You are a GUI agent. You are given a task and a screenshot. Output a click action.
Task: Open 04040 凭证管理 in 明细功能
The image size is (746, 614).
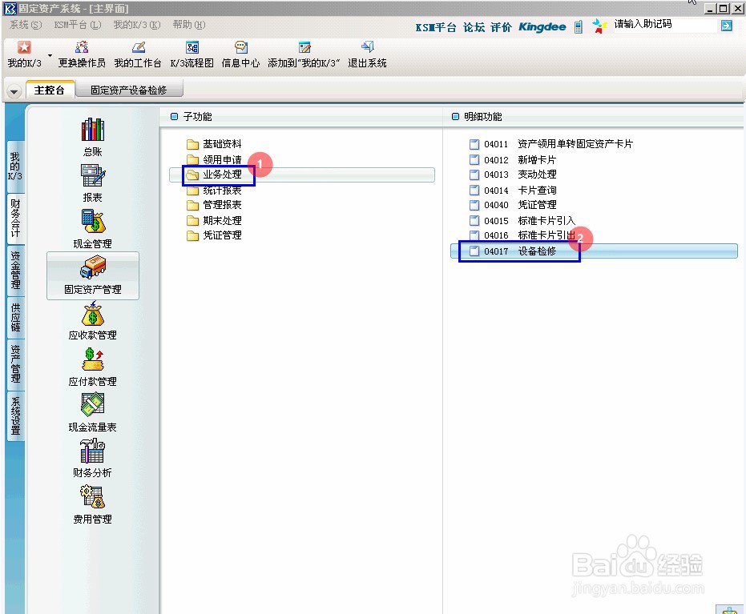(512, 205)
